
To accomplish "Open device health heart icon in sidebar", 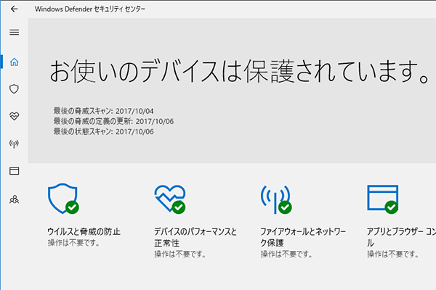I will click(x=15, y=116).
